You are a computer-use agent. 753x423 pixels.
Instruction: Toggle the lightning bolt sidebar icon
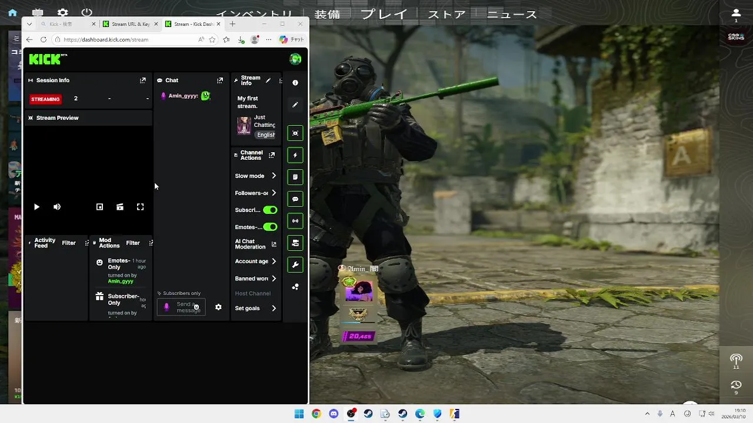[295, 155]
